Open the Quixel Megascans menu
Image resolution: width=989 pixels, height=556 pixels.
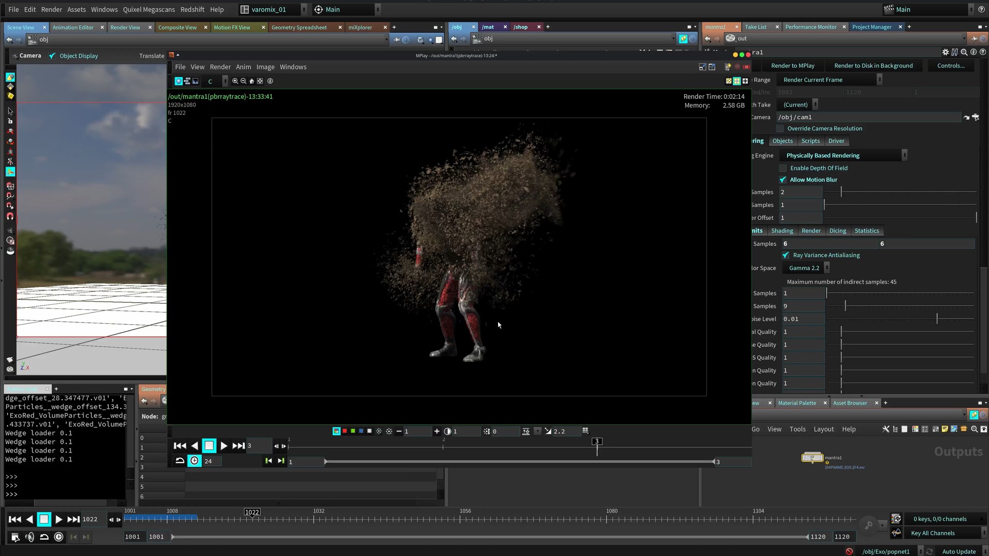(x=148, y=9)
